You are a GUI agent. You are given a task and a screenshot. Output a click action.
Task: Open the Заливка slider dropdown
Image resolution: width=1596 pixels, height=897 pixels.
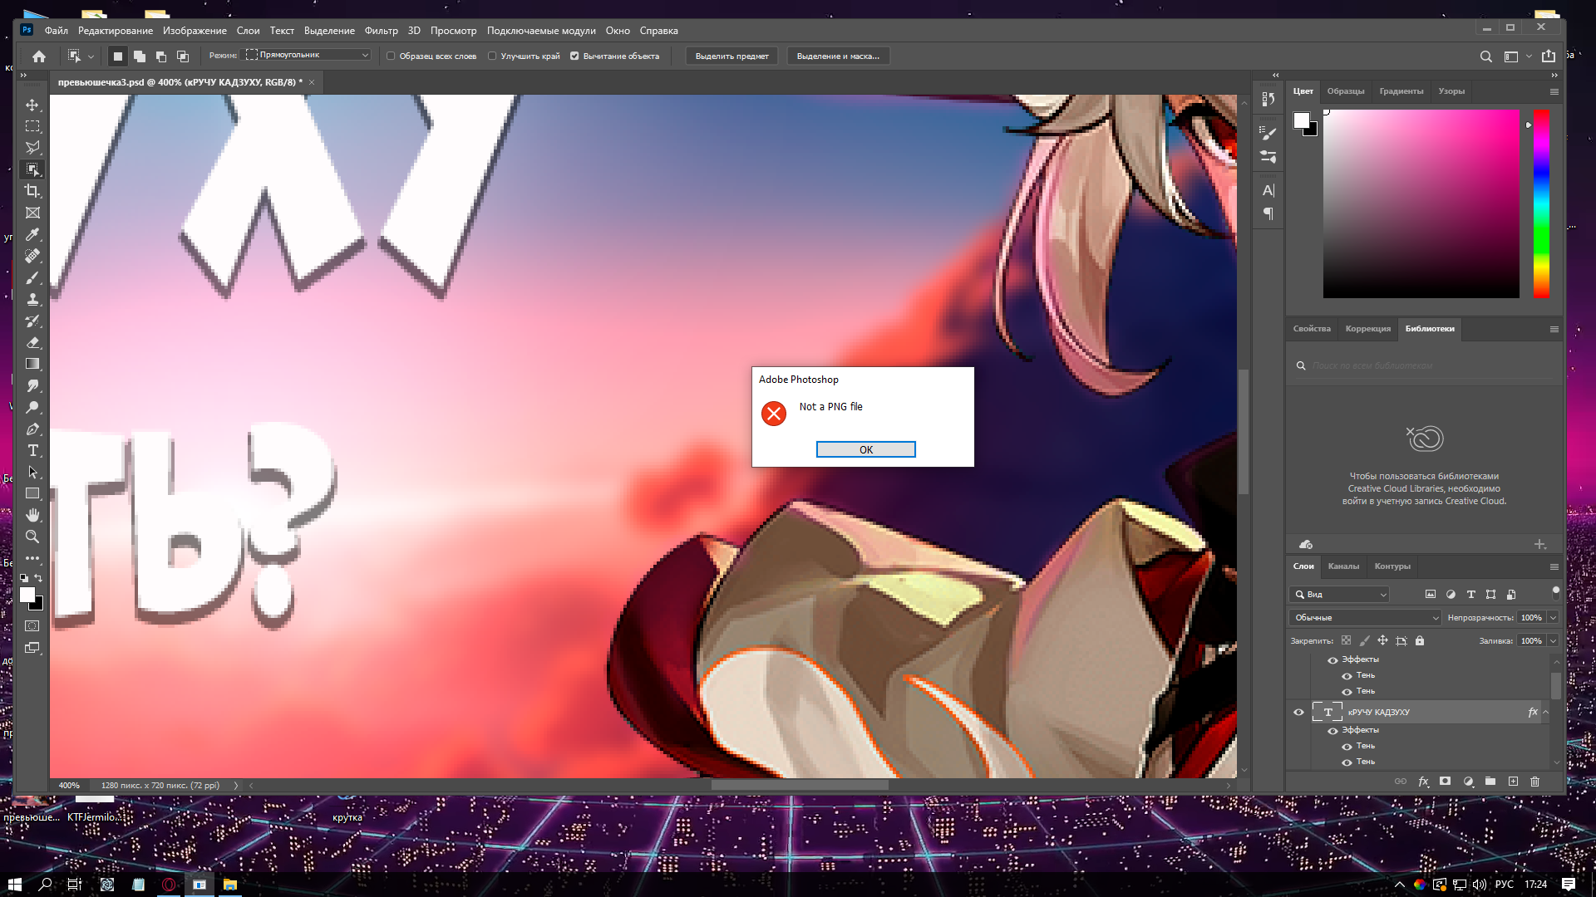[x=1553, y=641]
